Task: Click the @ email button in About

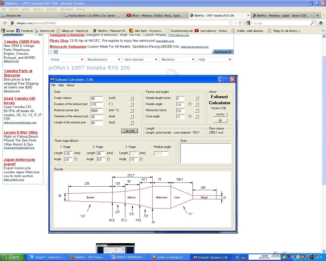Action: pyautogui.click(x=220, y=121)
